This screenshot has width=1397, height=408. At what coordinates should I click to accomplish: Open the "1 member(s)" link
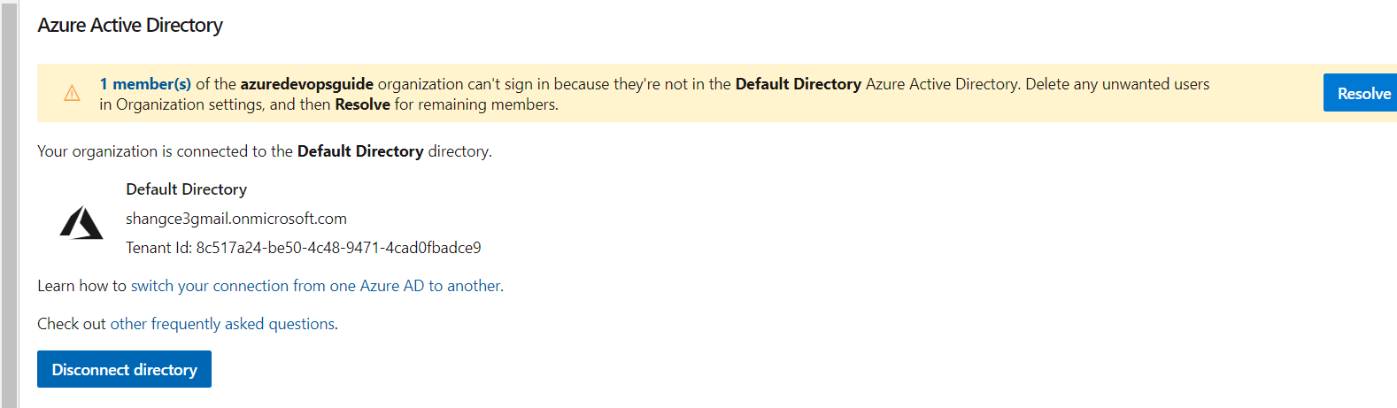[145, 84]
